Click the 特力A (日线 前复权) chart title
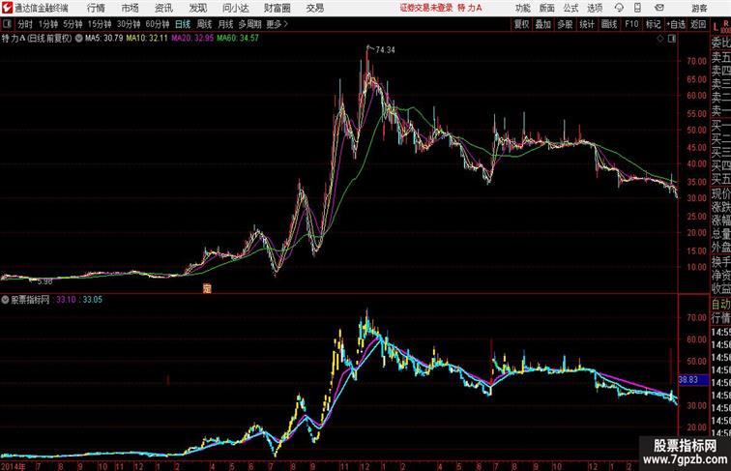Screen dimensions: 731x471 click(37, 39)
